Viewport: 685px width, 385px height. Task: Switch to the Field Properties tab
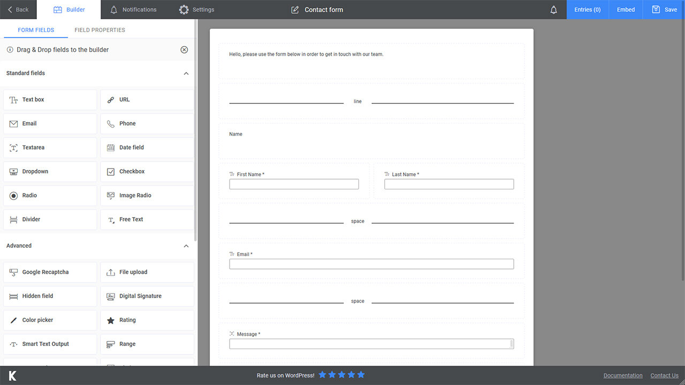click(100, 30)
